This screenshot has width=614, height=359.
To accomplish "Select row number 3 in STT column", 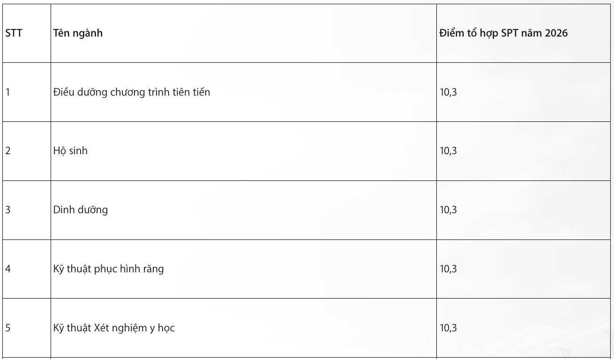I will [x=8, y=210].
